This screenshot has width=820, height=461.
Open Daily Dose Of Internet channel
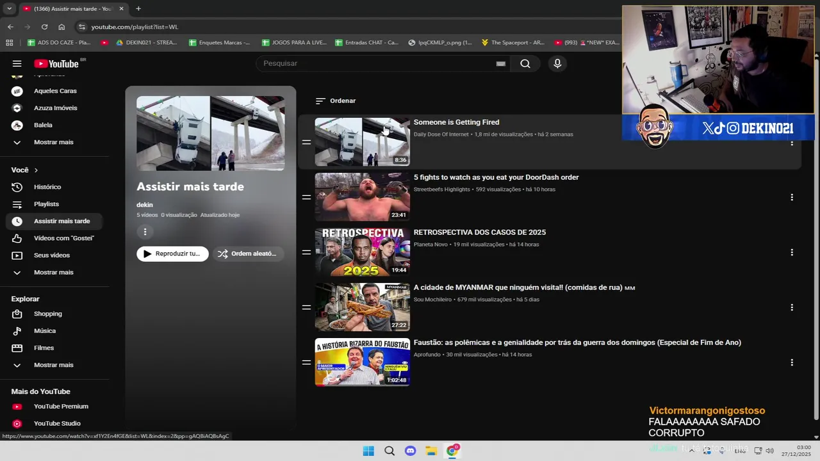[x=441, y=134]
